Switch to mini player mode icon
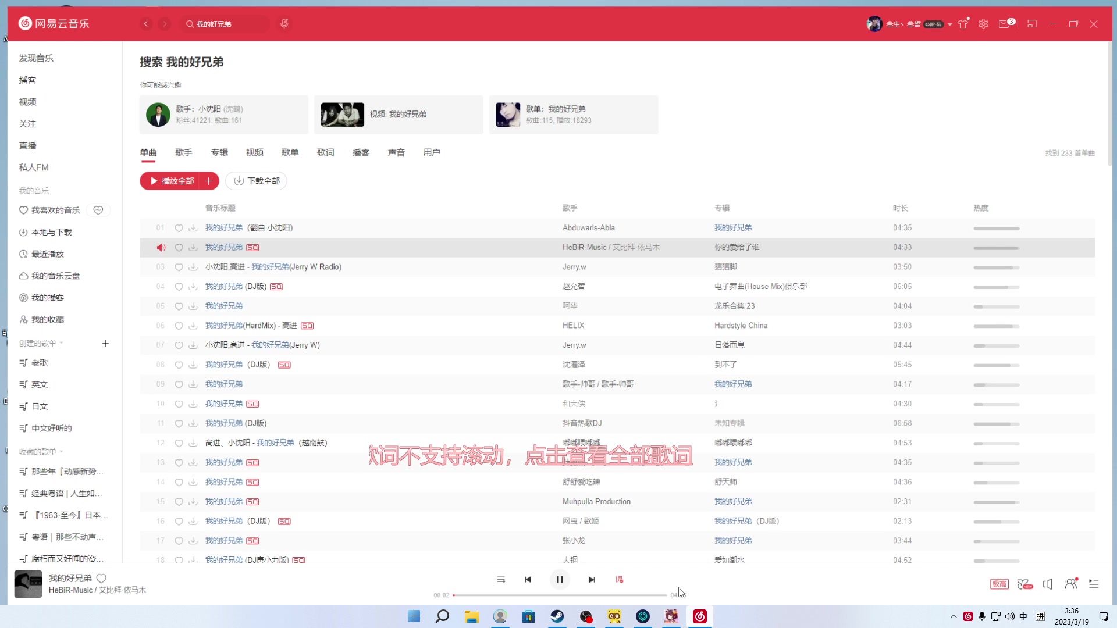 [1032, 24]
